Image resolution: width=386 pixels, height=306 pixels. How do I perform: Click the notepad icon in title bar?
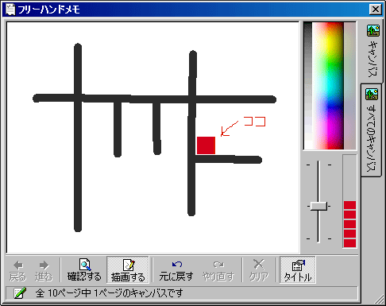[10, 10]
